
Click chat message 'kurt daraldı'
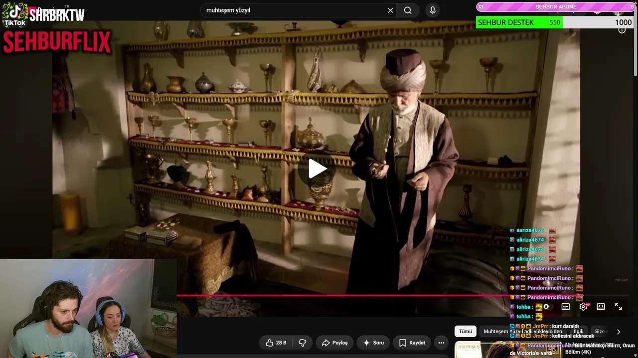point(565,327)
